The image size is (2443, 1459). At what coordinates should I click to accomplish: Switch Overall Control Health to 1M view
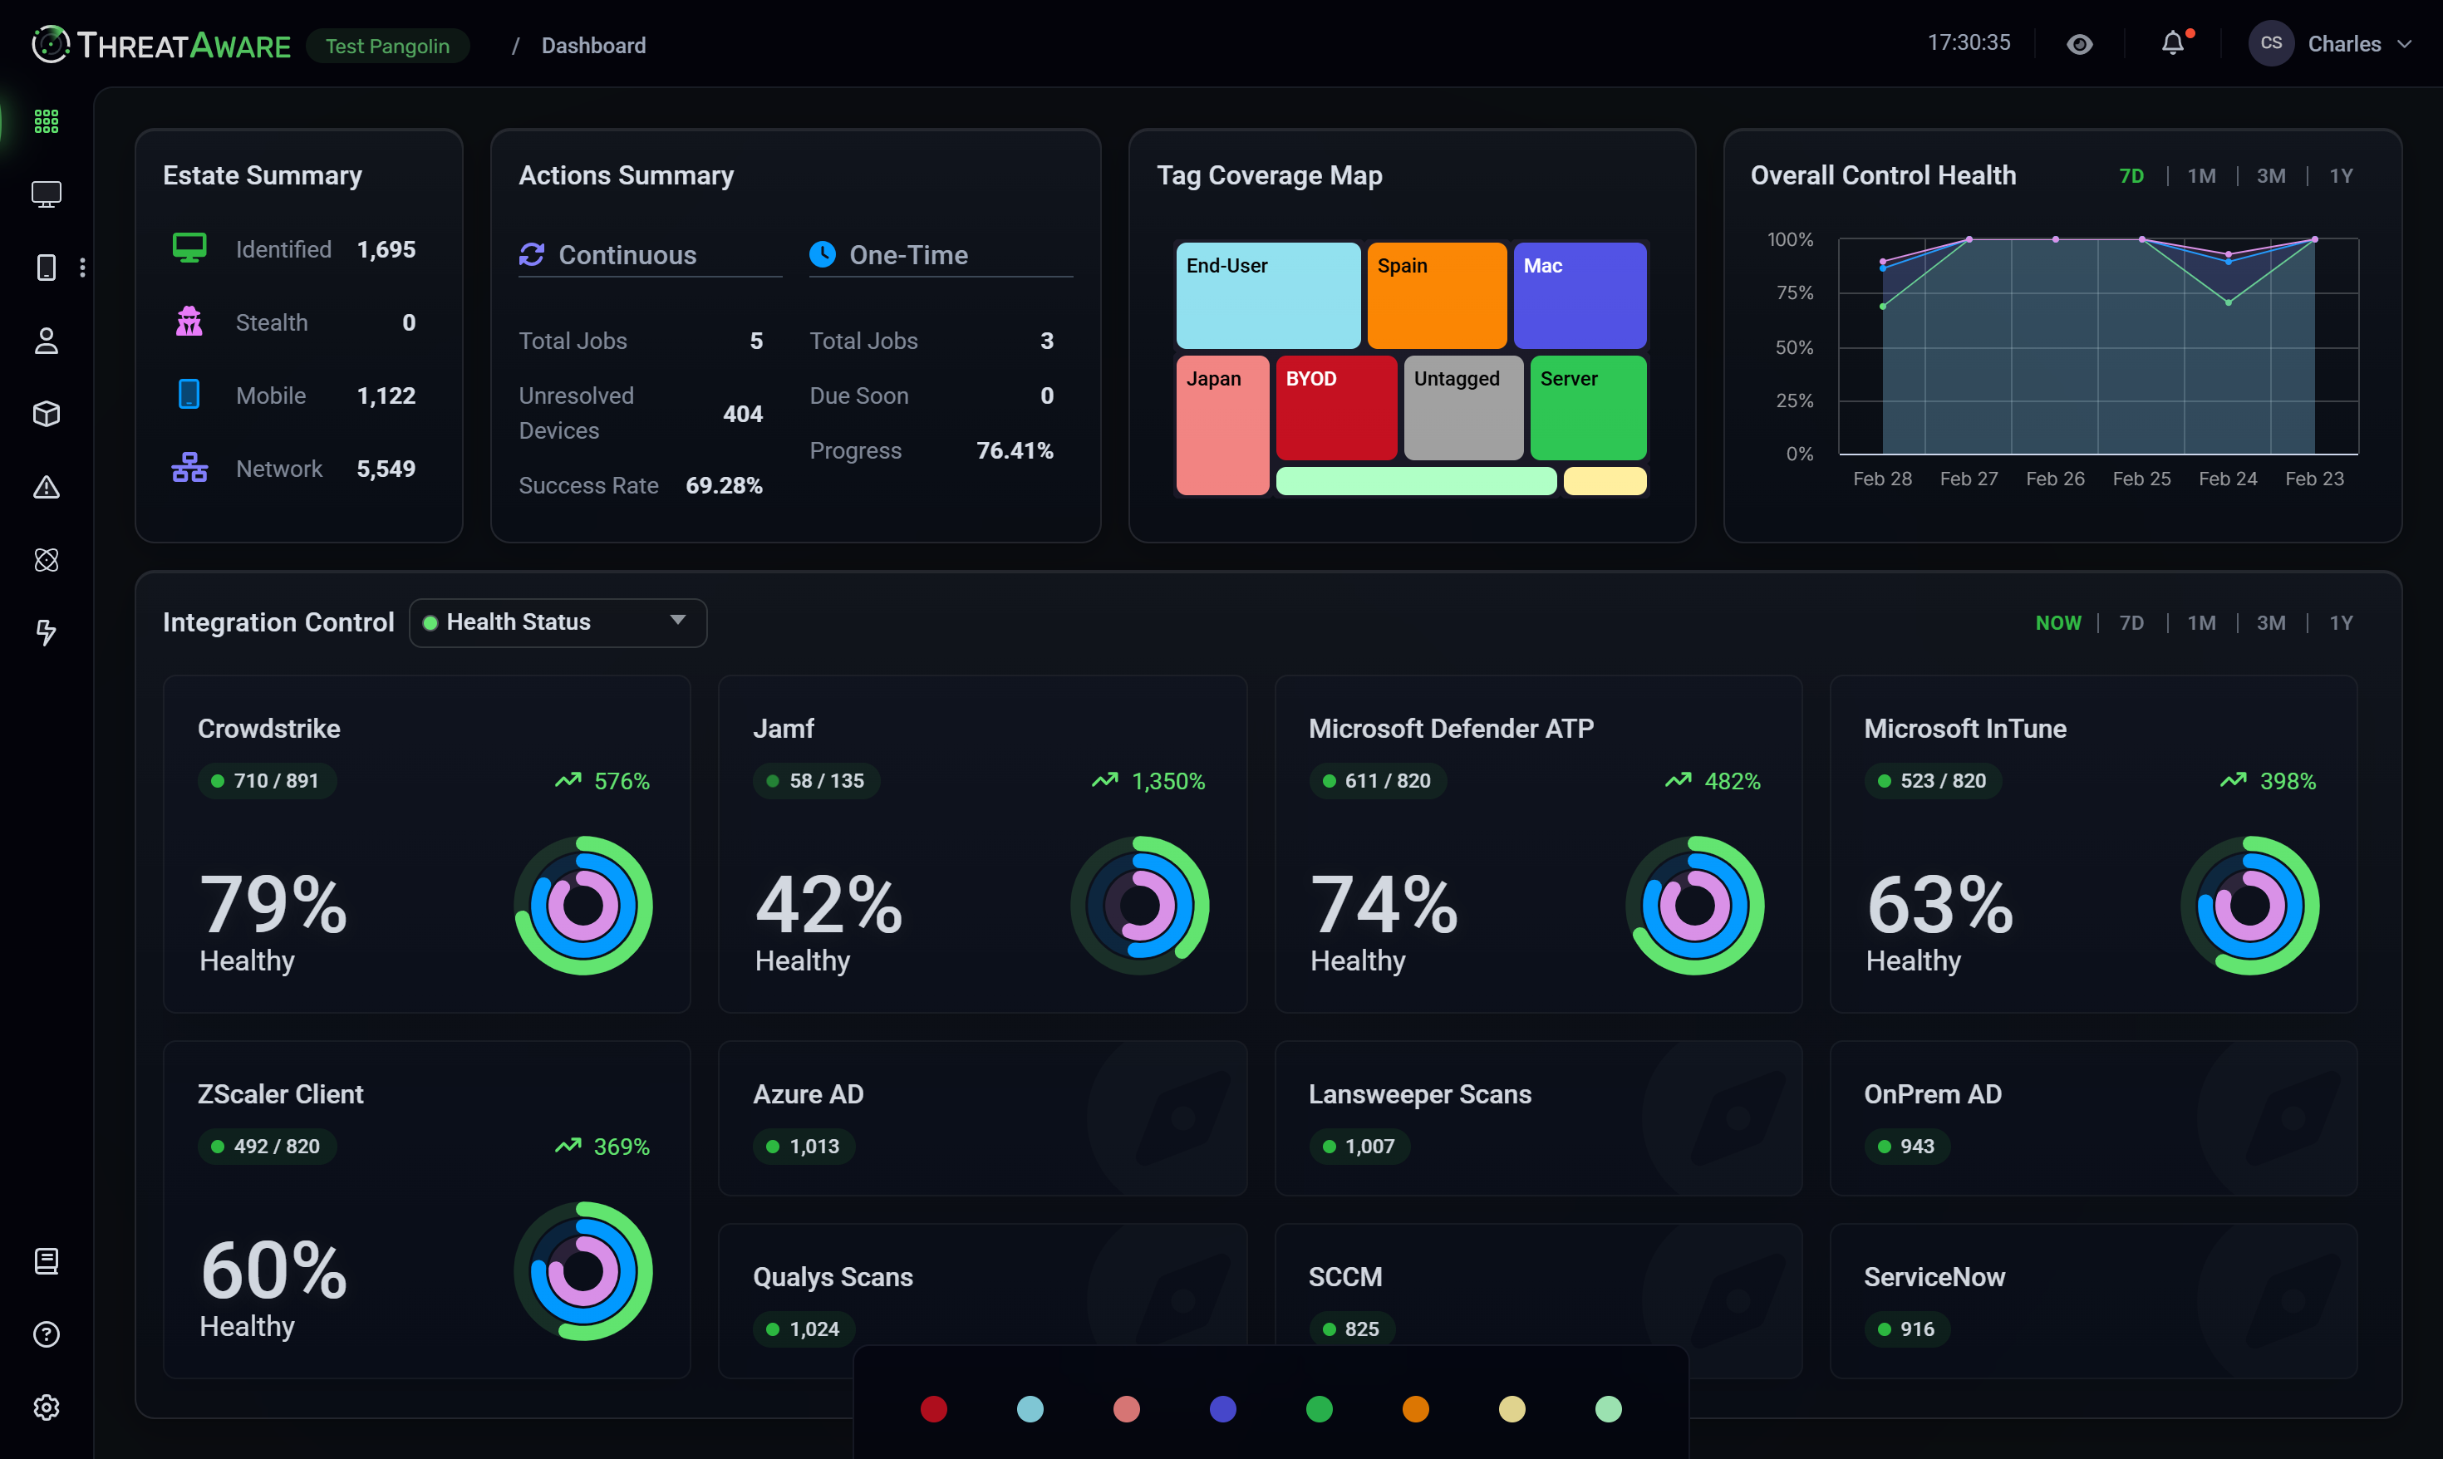(2202, 175)
